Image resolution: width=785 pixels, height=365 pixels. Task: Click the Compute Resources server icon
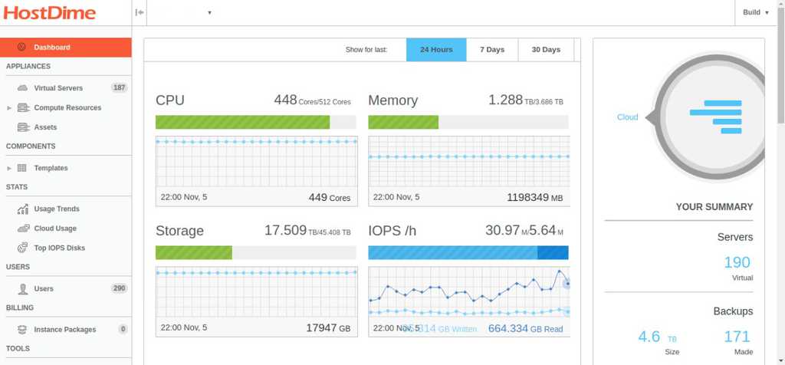point(21,108)
